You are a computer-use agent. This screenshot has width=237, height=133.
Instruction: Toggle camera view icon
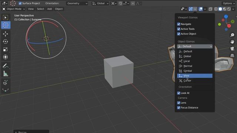pos(232,49)
